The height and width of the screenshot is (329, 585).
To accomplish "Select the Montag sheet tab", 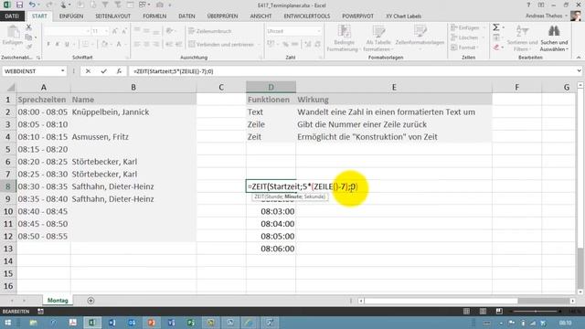I will [x=58, y=301].
